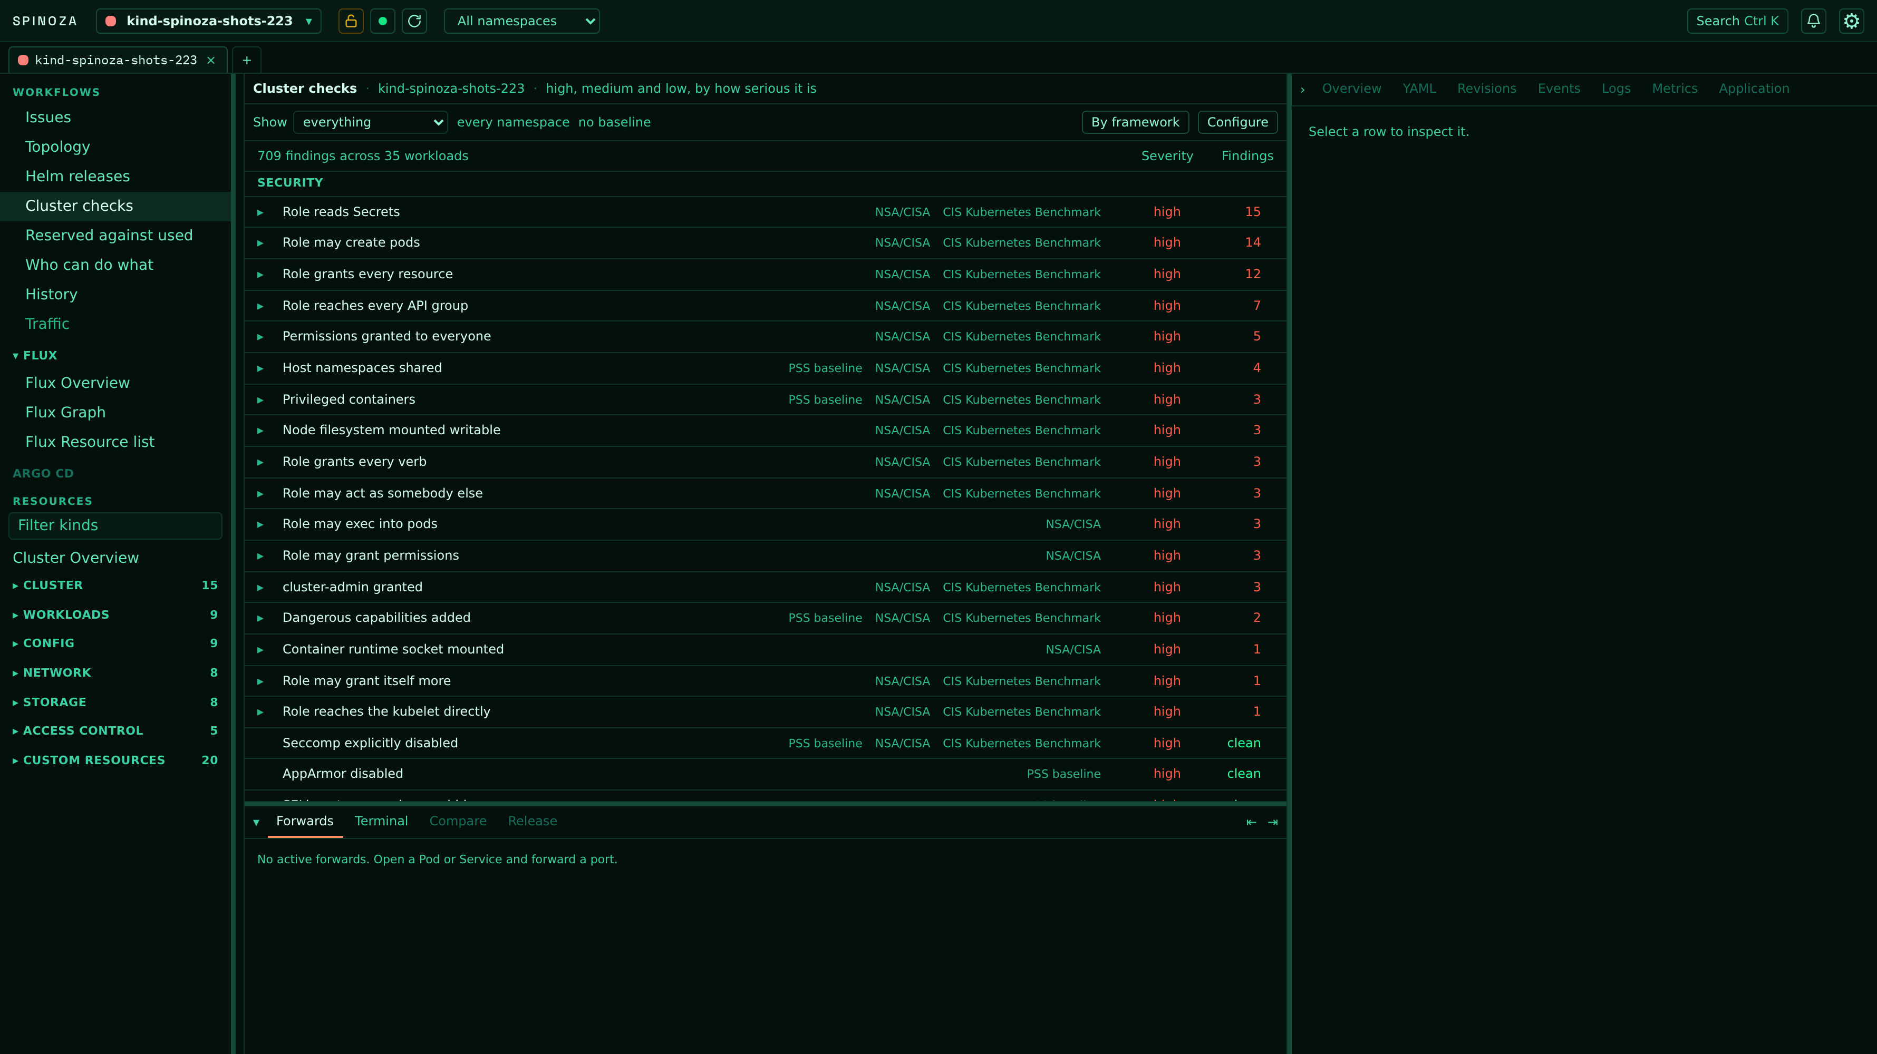The height and width of the screenshot is (1054, 1877).
Task: Open settings gear
Action: click(1852, 21)
